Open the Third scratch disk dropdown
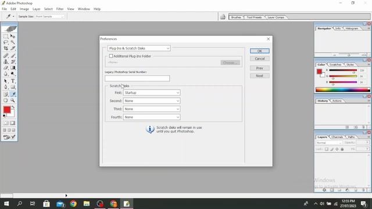 pos(152,109)
